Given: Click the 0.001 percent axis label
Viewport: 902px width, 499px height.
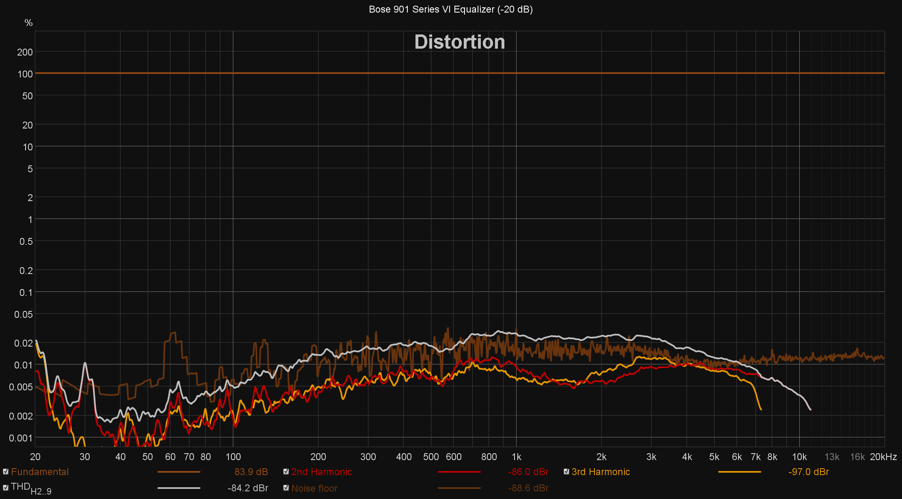Looking at the screenshot, I should pyautogui.click(x=21, y=438).
